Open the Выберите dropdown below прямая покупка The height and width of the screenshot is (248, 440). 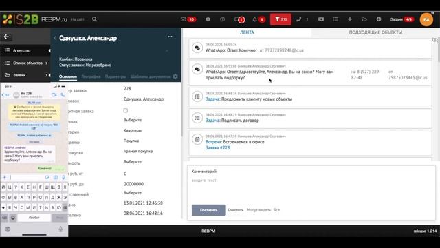point(133,161)
